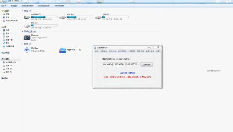Viewport: 233px width, 132px height.
Task: Select the ECap.exe camera icon
Action: [x=27, y=38]
